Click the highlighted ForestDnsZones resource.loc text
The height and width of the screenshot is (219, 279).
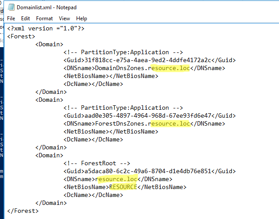tap(170, 124)
